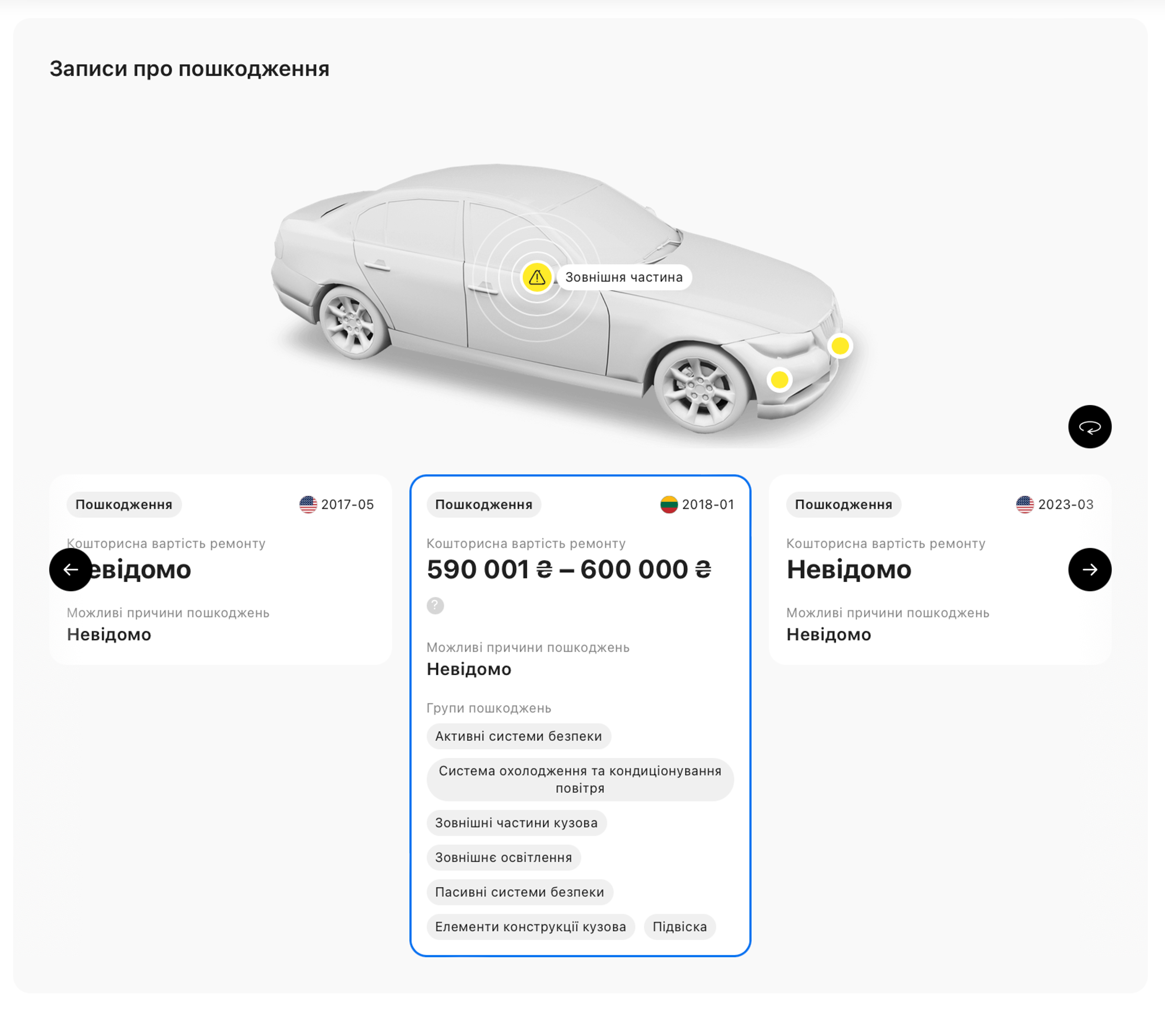
Task: Click 'Система охолодження та кондиціонування повітря' tag
Action: [x=579, y=779]
